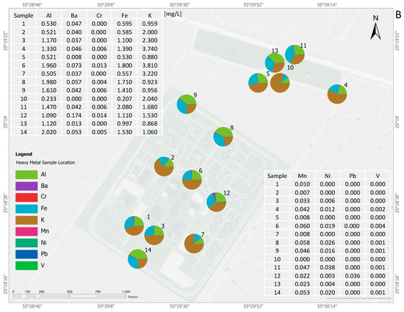The width and height of the screenshot is (404, 312).
Task: Choose the pie chart labeled 14
Action: click(x=137, y=259)
